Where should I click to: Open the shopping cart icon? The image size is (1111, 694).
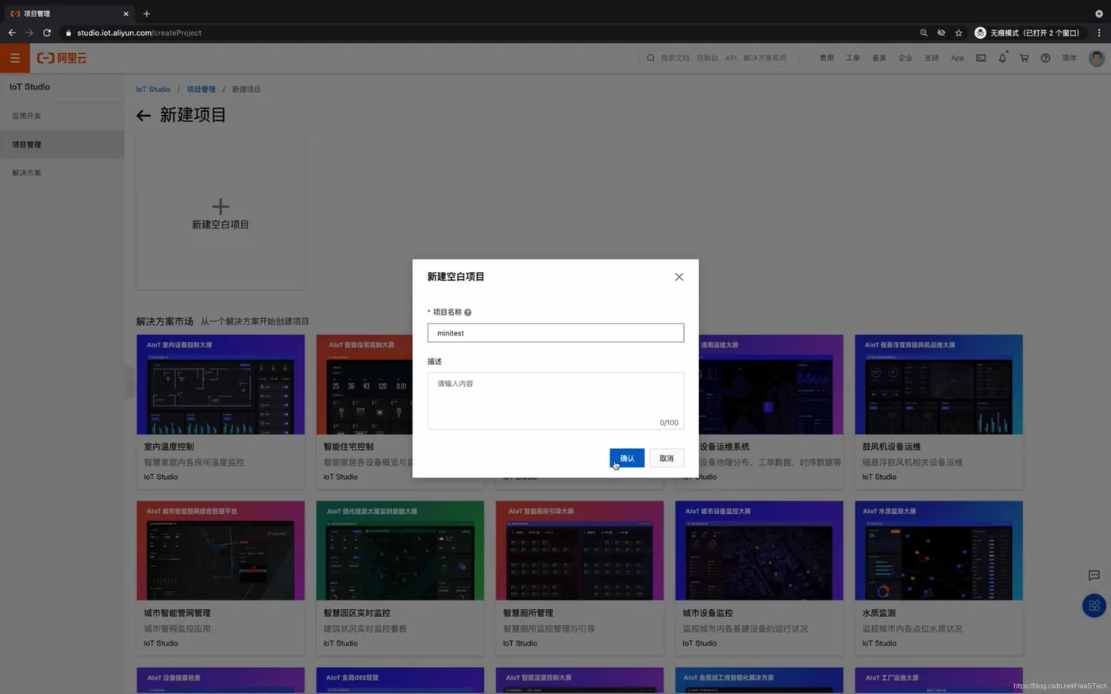(x=1024, y=58)
